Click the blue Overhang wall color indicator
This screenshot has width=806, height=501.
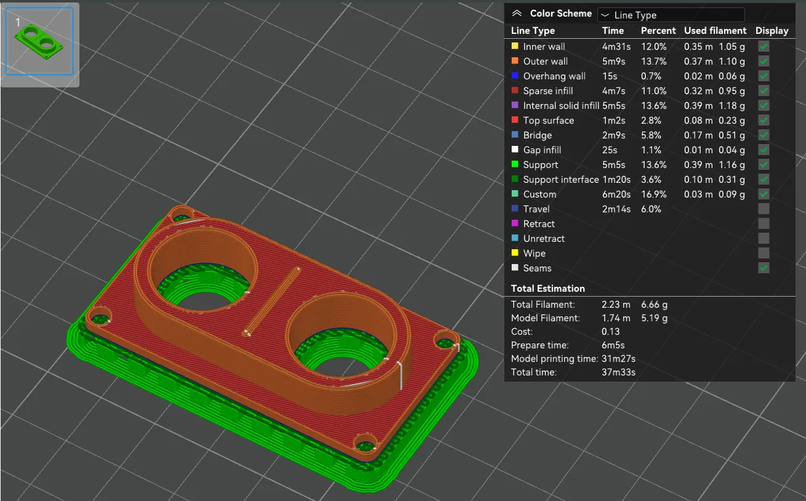(515, 76)
